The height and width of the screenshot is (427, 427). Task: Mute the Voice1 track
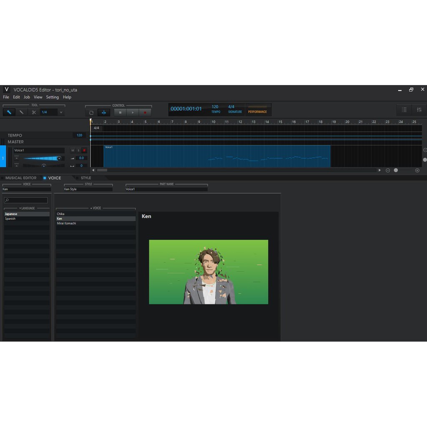click(x=73, y=151)
